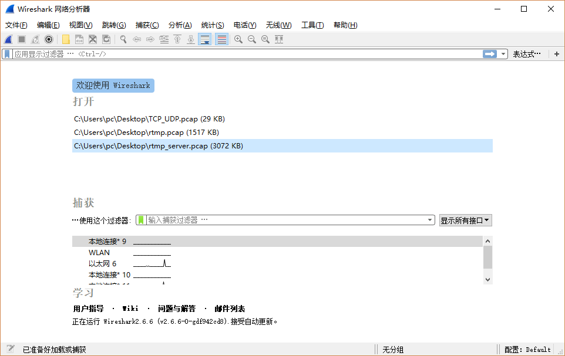Screen dimensions: 565x356
Task: Open the 统计 menu
Action: pos(212,25)
